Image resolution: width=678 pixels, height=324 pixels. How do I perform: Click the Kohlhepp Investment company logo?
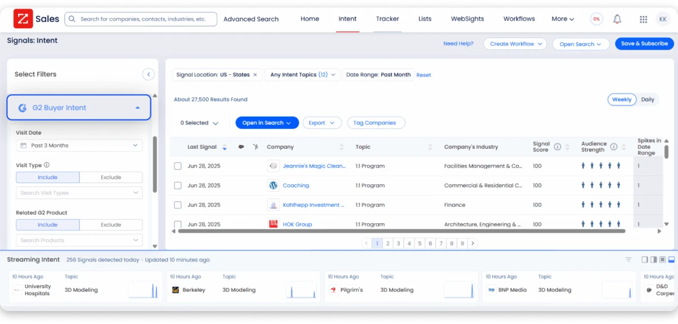[273, 205]
